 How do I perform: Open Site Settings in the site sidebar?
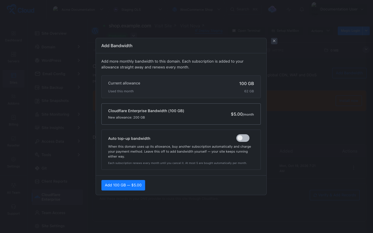pyautogui.click(x=57, y=226)
